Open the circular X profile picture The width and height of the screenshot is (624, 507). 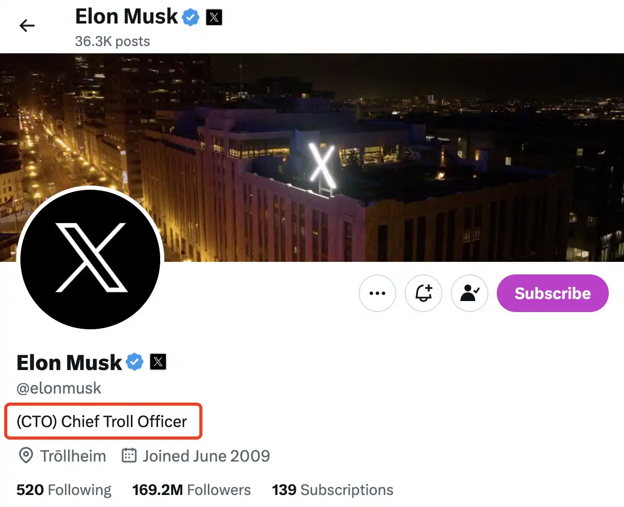click(91, 258)
